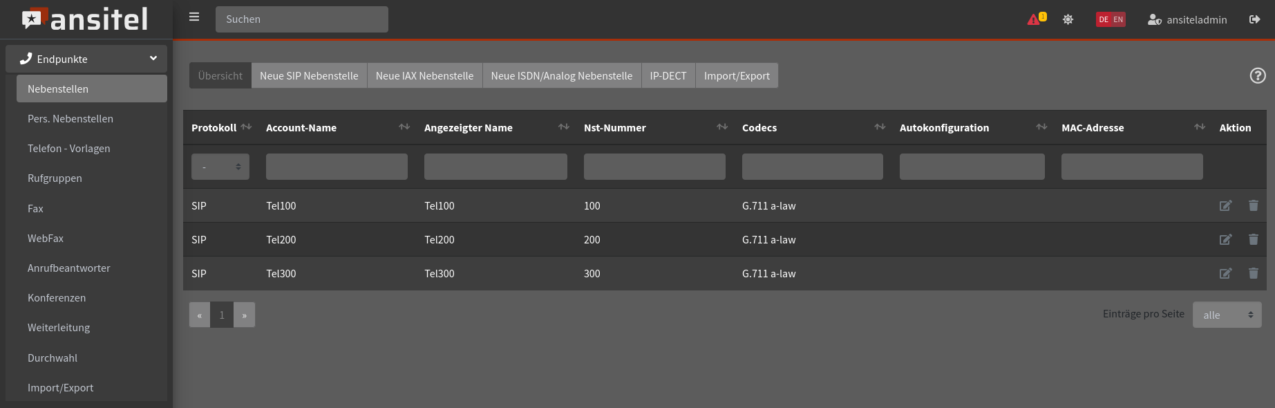
Task: Go to next page of results
Action: pos(244,315)
